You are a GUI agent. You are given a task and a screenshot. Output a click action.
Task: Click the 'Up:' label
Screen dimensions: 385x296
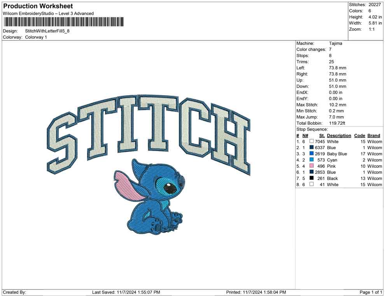(300, 80)
